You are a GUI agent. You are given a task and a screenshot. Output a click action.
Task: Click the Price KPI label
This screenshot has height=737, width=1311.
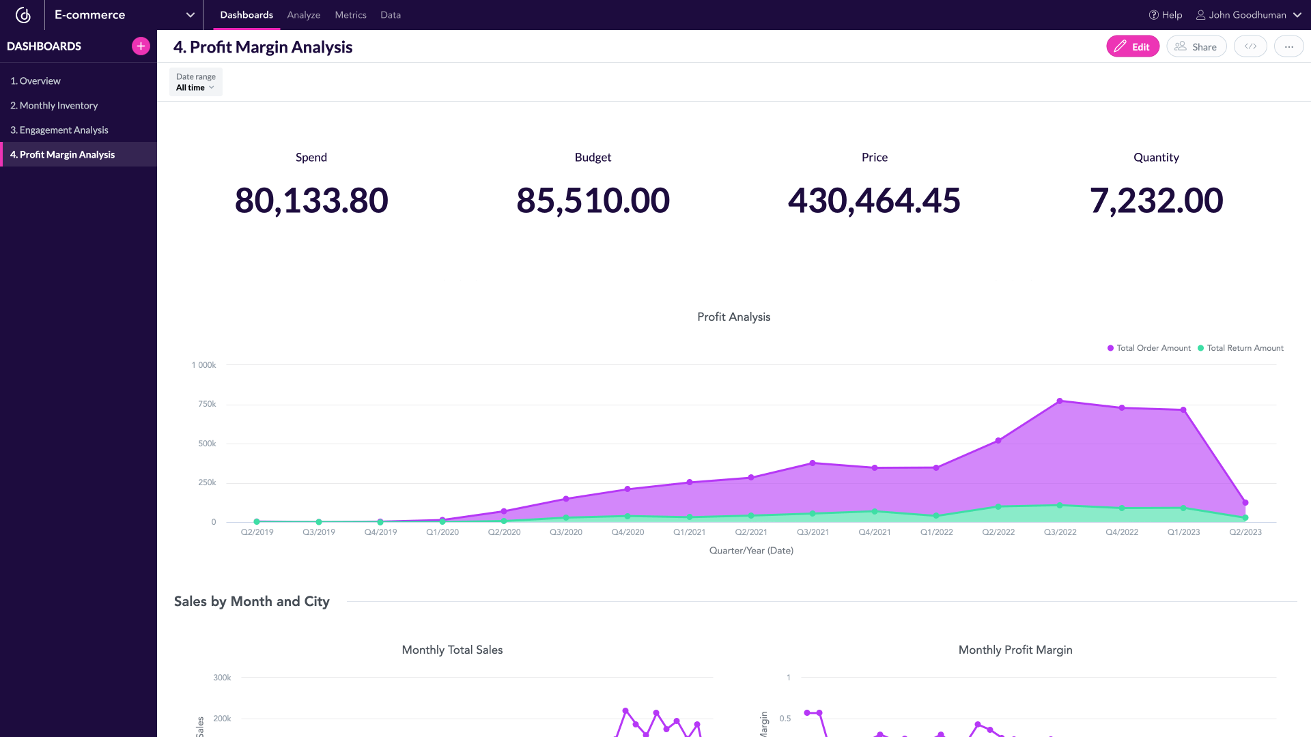coord(875,157)
